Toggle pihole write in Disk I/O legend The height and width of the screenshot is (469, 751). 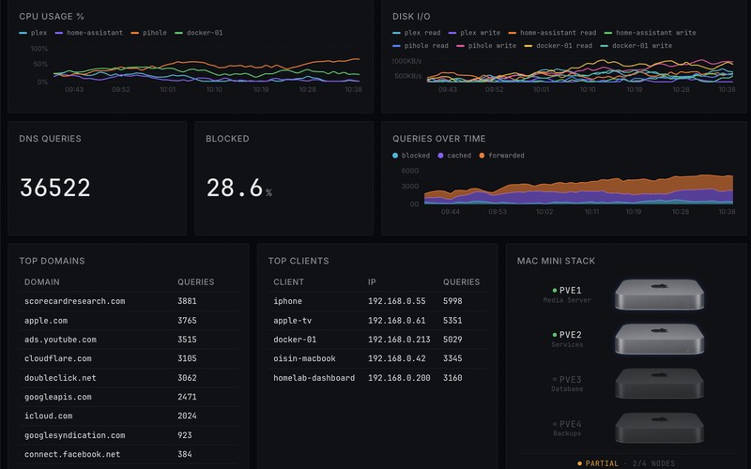pos(486,45)
